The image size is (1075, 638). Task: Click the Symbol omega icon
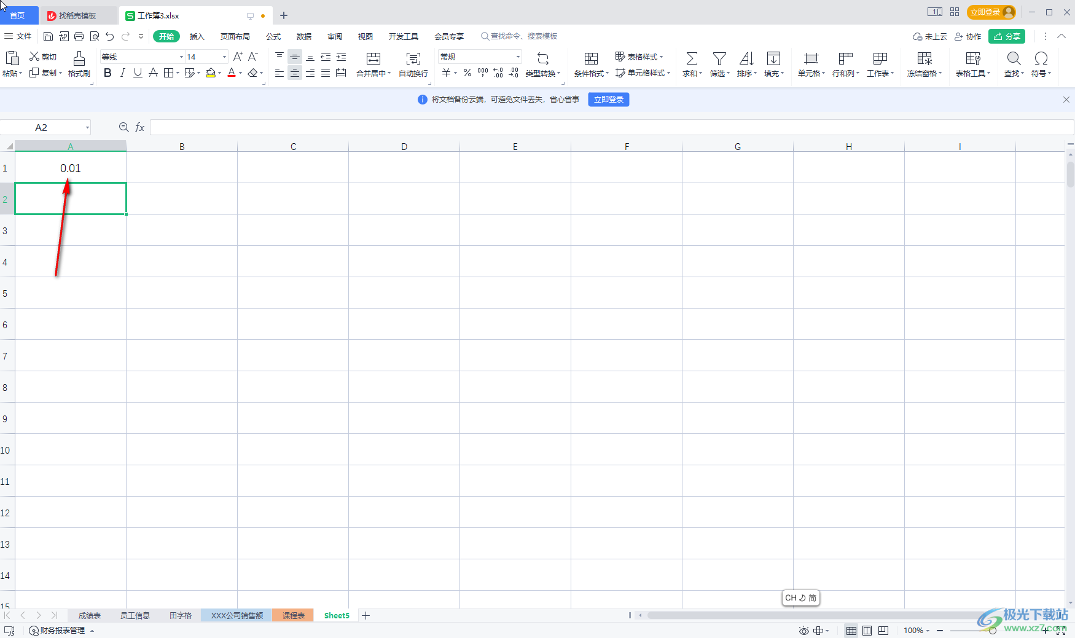point(1041,58)
